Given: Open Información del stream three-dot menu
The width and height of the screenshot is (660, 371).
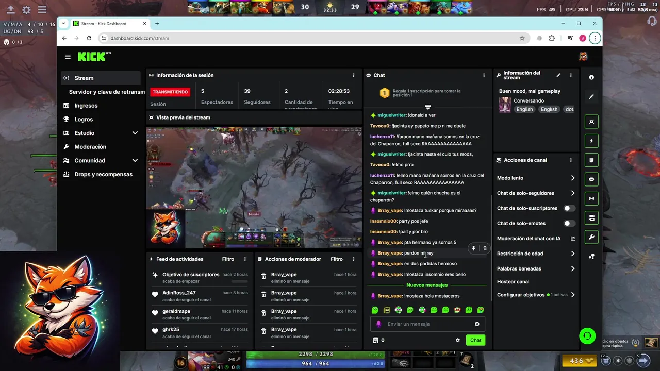Looking at the screenshot, I should click(x=571, y=75).
